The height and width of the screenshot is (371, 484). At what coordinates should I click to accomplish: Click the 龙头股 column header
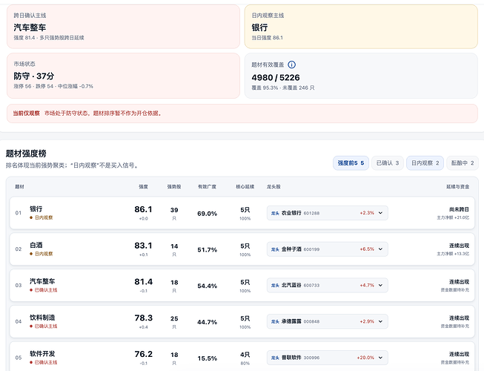point(274,186)
